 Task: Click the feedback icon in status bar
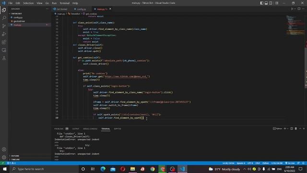pyautogui.click(x=298, y=163)
